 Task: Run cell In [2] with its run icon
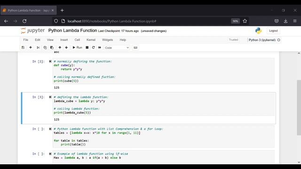[x=50, y=61]
